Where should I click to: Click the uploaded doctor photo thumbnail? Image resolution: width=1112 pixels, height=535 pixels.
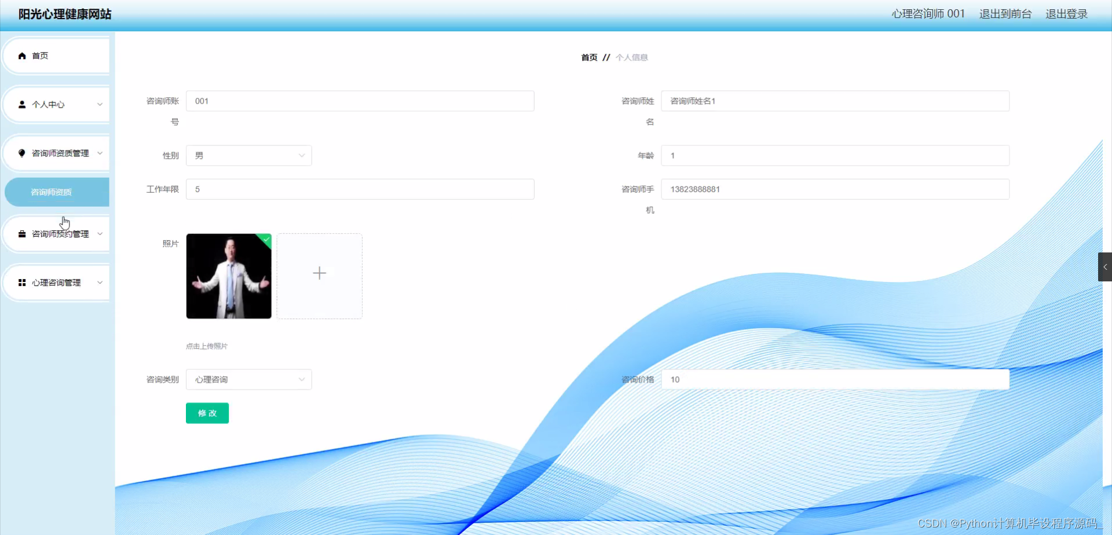coord(228,276)
